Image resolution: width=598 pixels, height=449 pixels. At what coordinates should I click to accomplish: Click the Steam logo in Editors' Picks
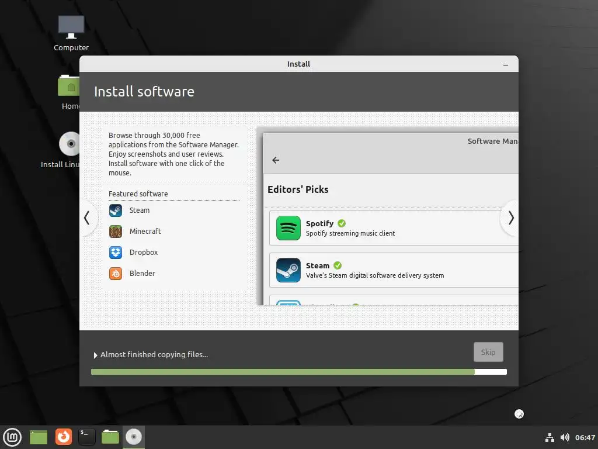tap(288, 270)
